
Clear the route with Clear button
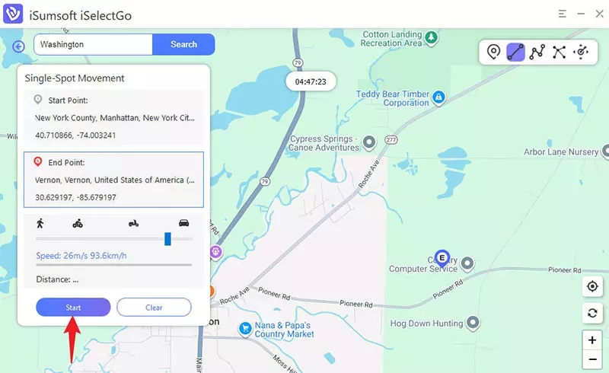(x=154, y=308)
